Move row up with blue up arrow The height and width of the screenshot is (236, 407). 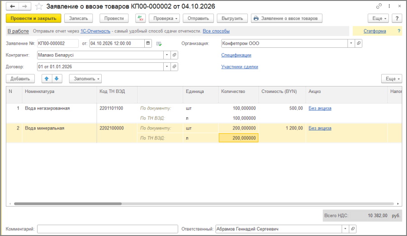tap(47, 79)
